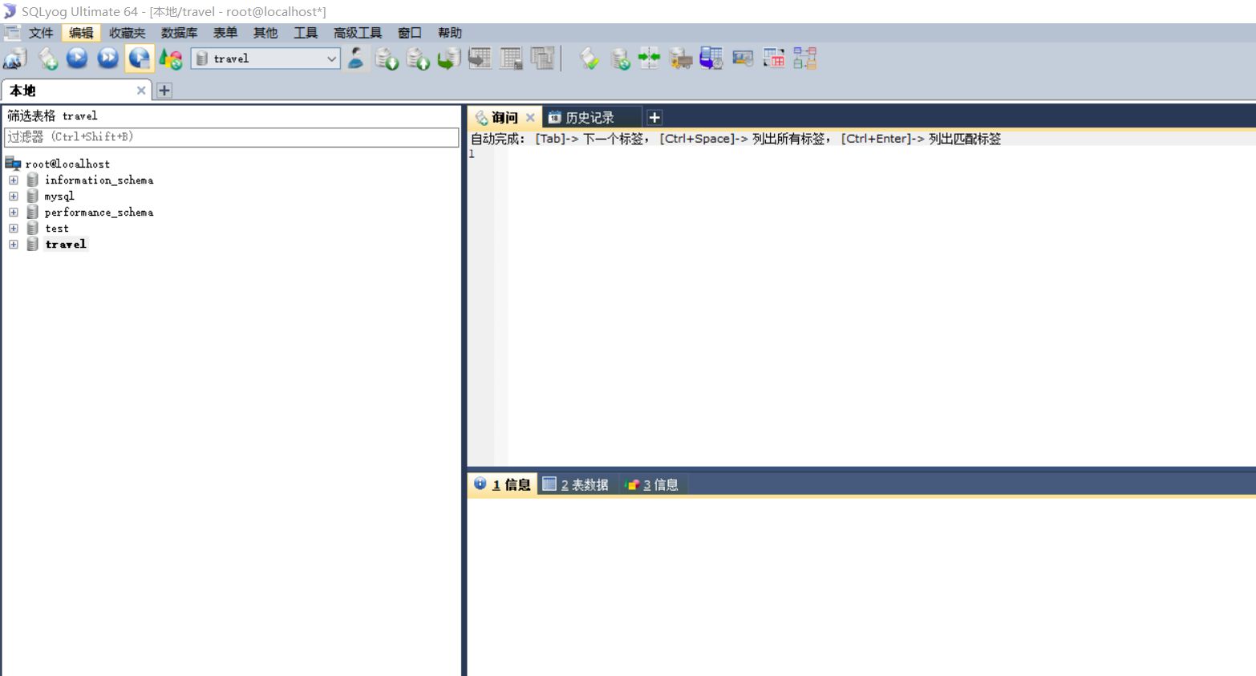Viewport: 1256px width, 676px height.
Task: Open the 文件 menu
Action: pos(41,33)
